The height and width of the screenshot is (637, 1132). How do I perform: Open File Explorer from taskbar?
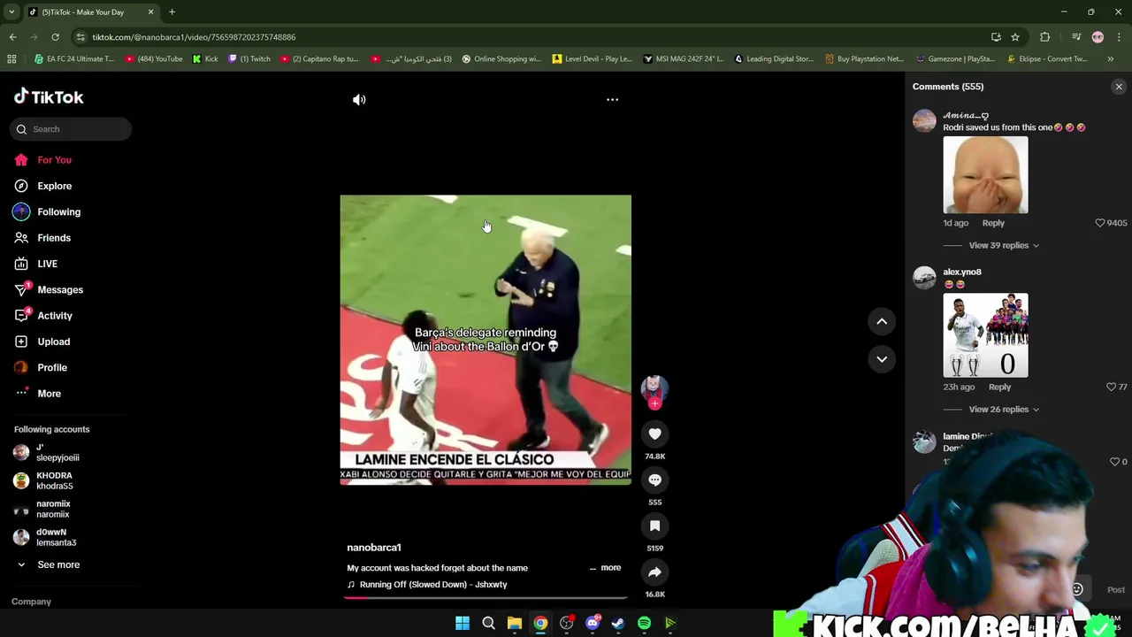(515, 623)
